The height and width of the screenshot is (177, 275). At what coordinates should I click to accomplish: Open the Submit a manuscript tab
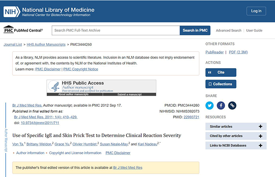pos(130,94)
